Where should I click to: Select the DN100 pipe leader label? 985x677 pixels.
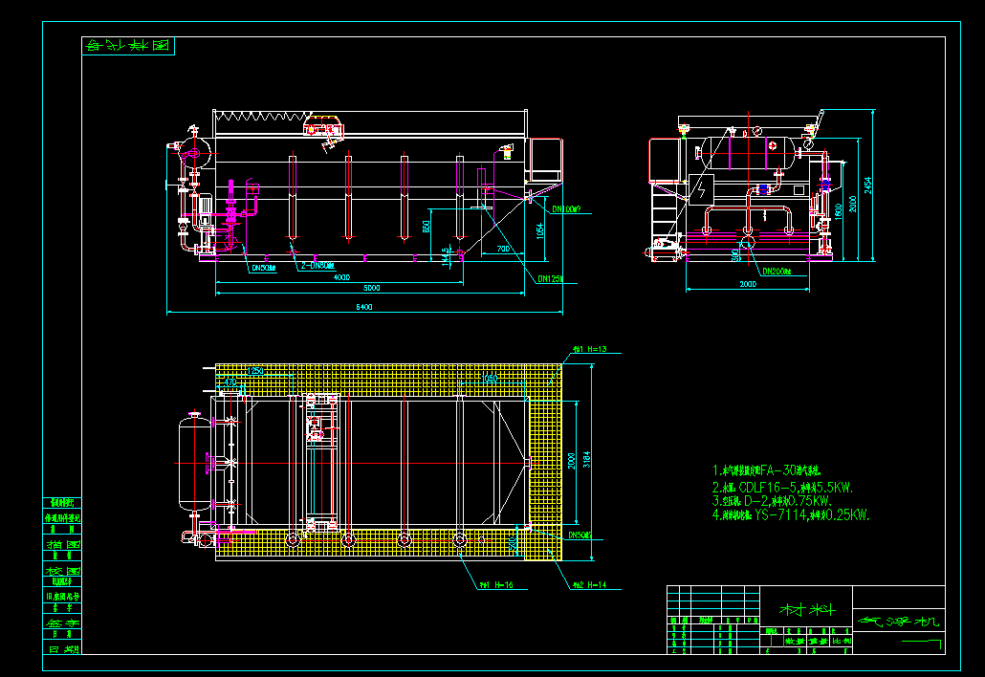(x=566, y=209)
